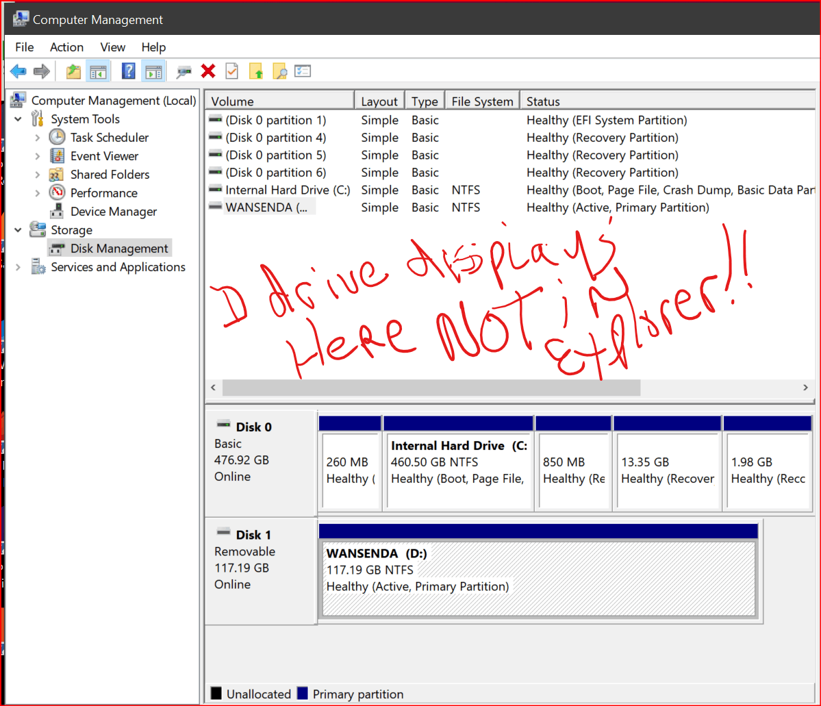Sort by the Layout column header
821x706 pixels.
coord(379,101)
